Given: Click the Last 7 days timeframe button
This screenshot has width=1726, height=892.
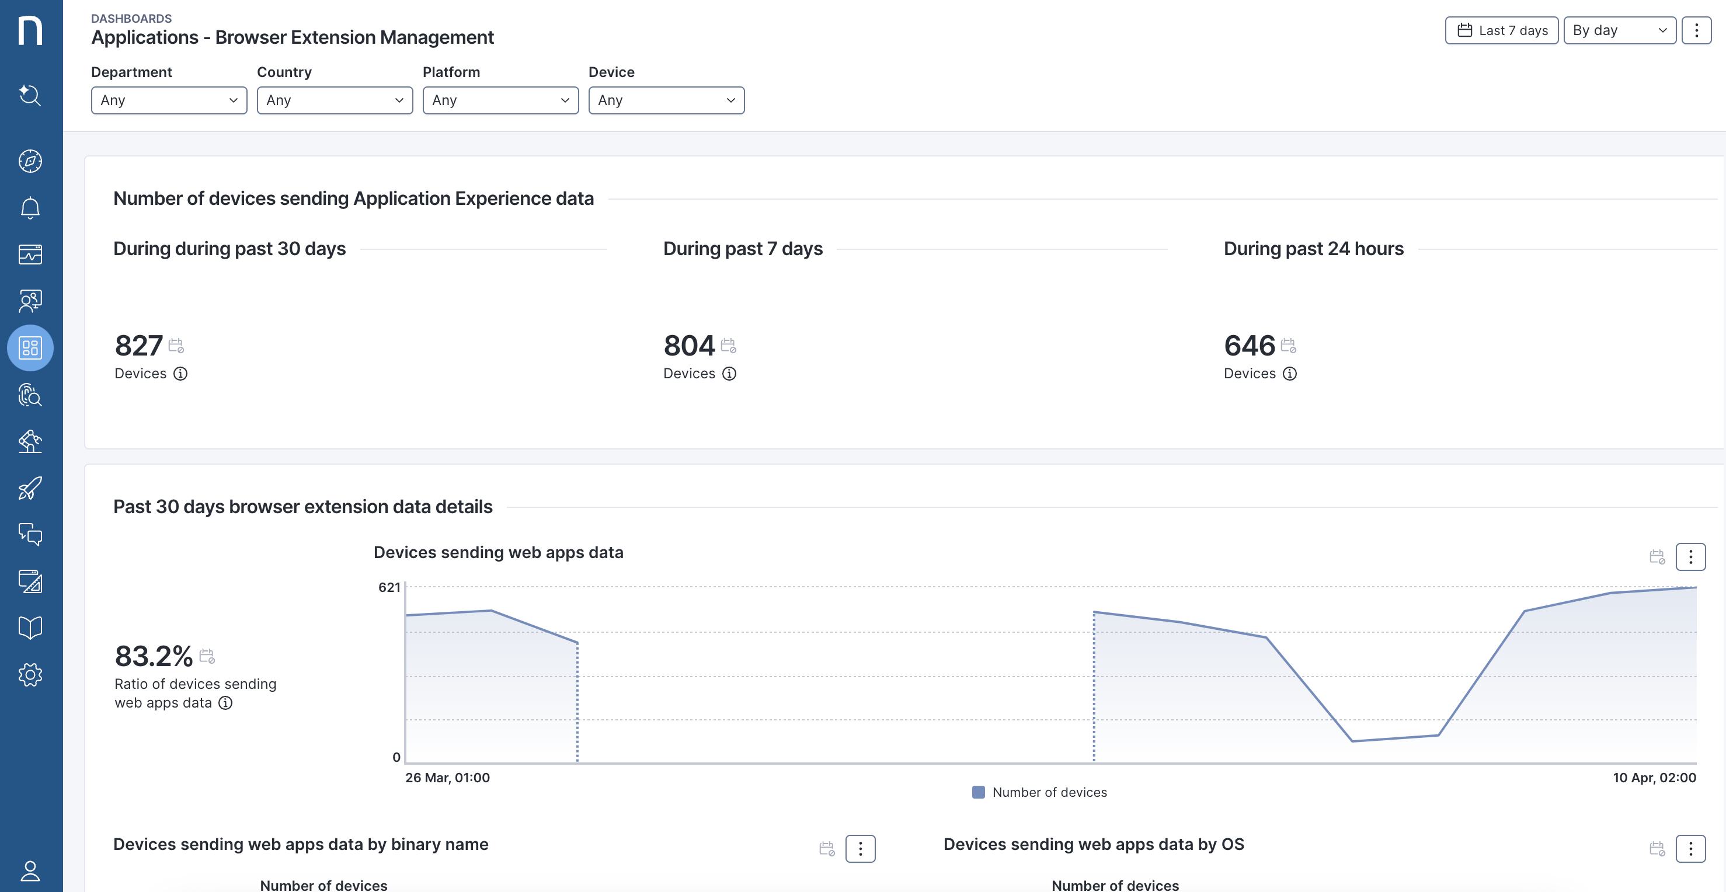Looking at the screenshot, I should [x=1501, y=31].
